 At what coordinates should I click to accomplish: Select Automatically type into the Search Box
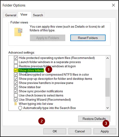pyautogui.click(x=20, y=108)
